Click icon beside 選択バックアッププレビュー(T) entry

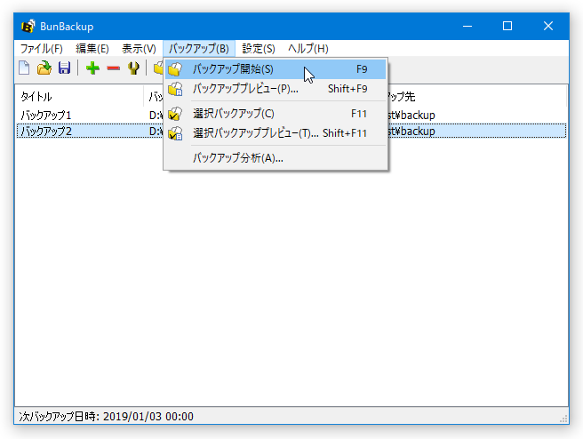pyautogui.click(x=175, y=133)
